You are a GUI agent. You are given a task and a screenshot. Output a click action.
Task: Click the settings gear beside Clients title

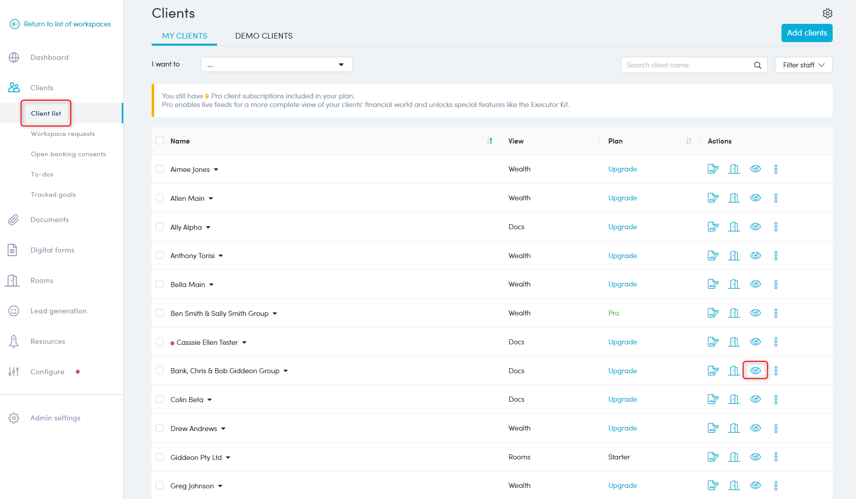[827, 13]
